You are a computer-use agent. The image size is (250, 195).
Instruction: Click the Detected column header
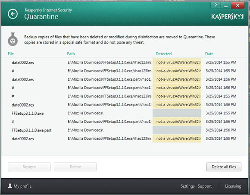pos(164,54)
